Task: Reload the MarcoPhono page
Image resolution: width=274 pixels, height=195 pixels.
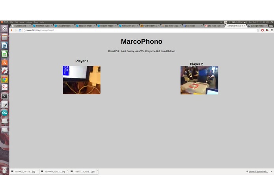Action: [x=20, y=30]
